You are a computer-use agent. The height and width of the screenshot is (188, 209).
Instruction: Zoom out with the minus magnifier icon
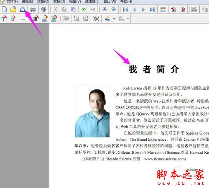(x=114, y=9)
